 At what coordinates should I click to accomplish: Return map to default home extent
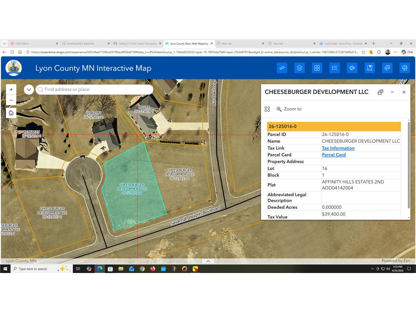coord(11,113)
